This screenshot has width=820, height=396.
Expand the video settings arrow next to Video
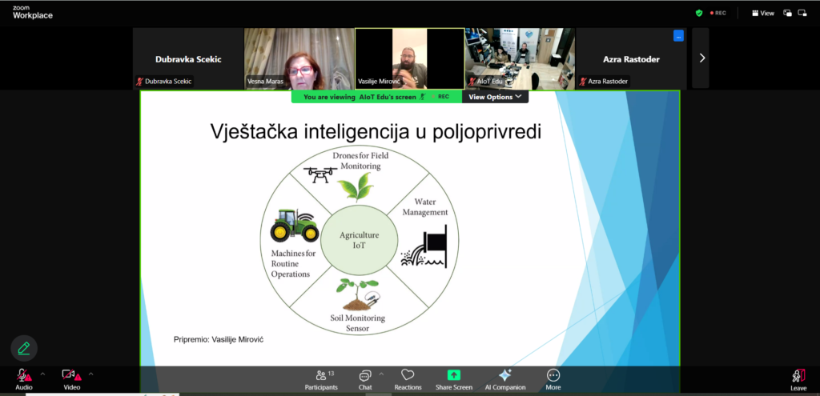point(90,374)
